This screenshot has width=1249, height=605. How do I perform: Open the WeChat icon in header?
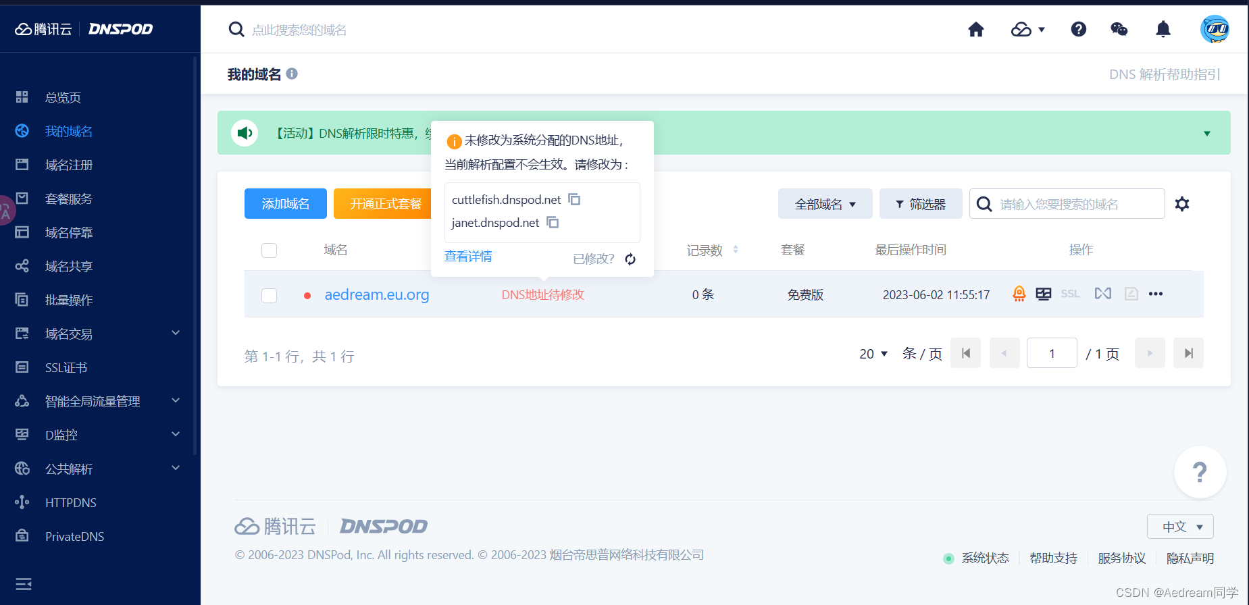(1119, 29)
